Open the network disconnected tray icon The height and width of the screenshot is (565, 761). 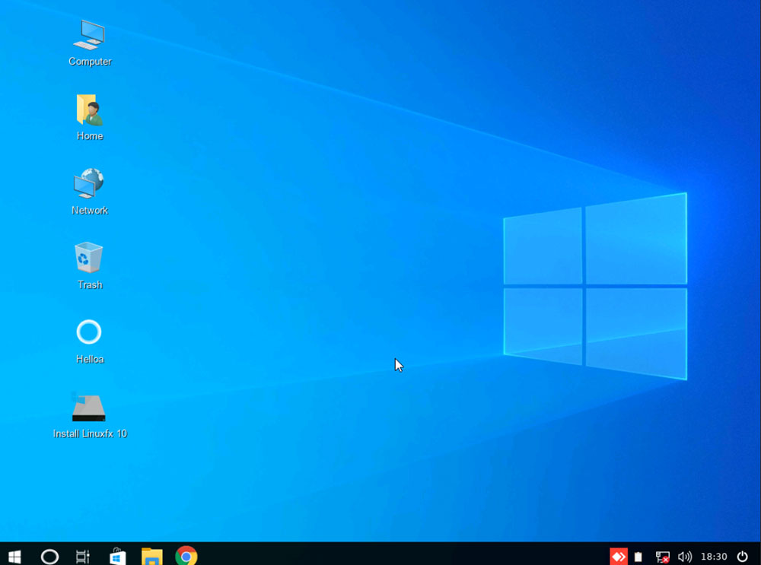pos(663,557)
